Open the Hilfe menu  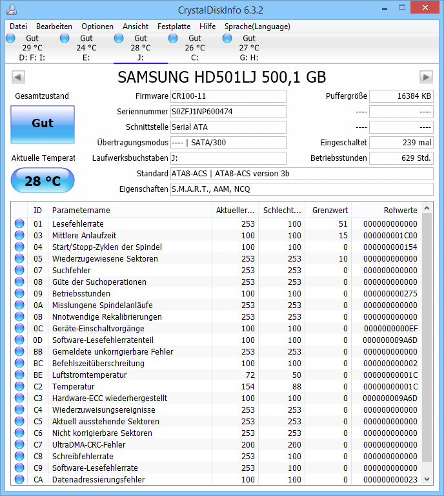207,26
